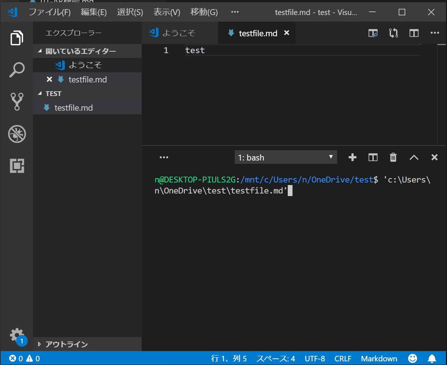Open the 表示(V) menu
Screen dimensions: 447x365
(x=167, y=12)
